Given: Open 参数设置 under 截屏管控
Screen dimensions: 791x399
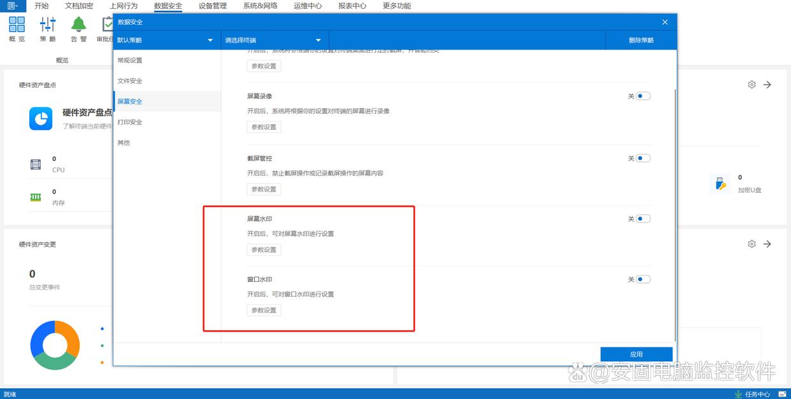Looking at the screenshot, I should pos(264,189).
